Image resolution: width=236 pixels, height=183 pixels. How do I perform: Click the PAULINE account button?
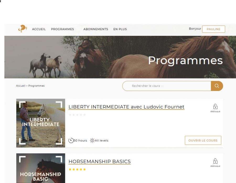click(x=213, y=29)
